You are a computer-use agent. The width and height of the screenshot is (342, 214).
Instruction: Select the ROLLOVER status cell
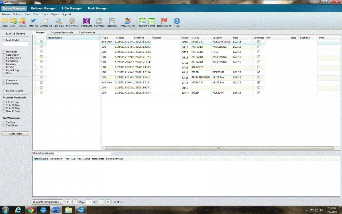coord(201,67)
